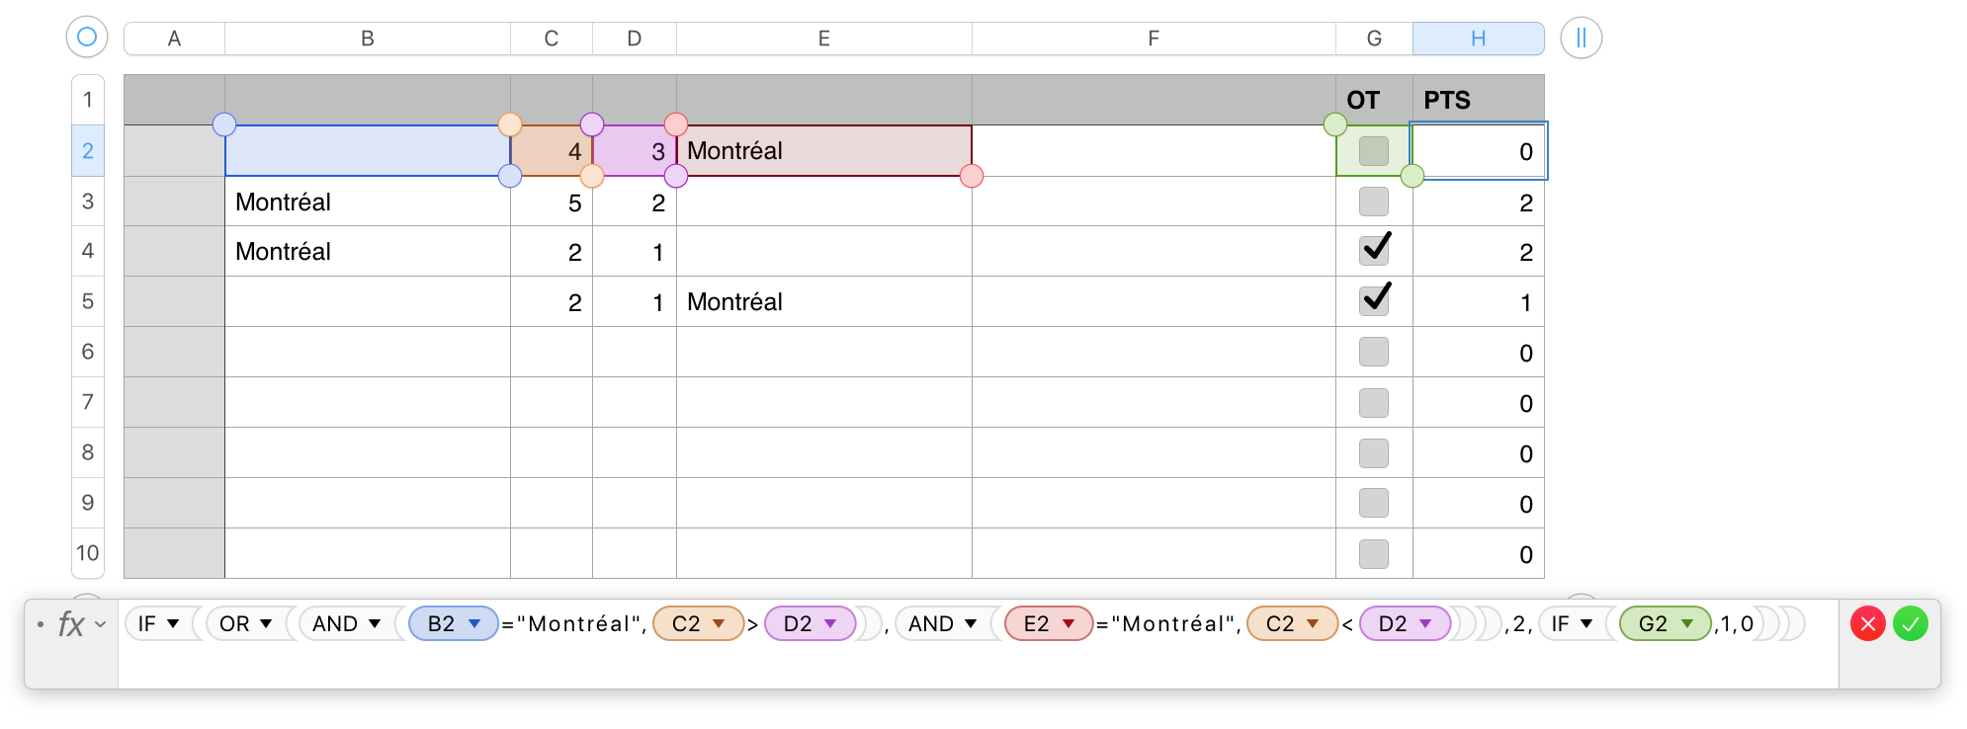The height and width of the screenshot is (729, 1967).
Task: Select the purple D2 token in the formula
Action: pos(810,623)
